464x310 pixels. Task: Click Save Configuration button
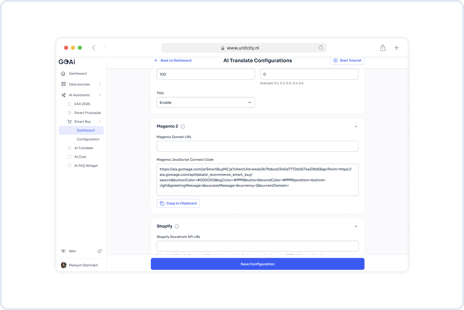257,264
